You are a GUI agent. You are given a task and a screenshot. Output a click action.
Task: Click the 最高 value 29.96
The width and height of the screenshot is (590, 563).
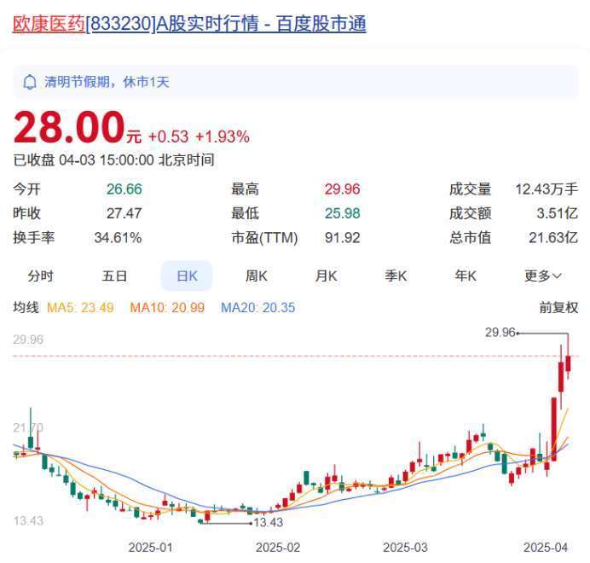(343, 189)
